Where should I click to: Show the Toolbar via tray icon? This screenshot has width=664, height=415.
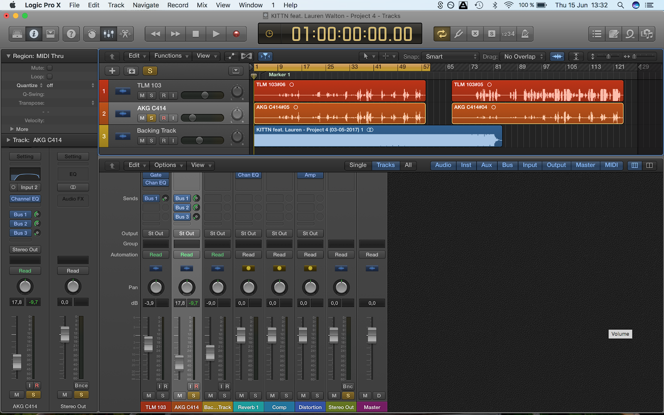(51, 34)
